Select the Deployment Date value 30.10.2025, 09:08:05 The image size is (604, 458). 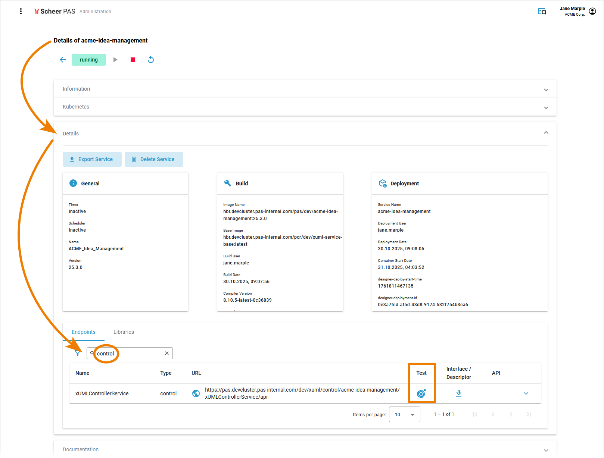tap(401, 249)
